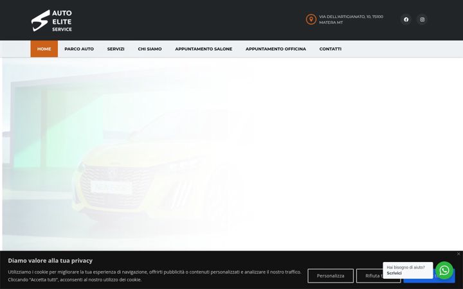Go to the Home menu item
This screenshot has height=289, width=463.
point(44,49)
